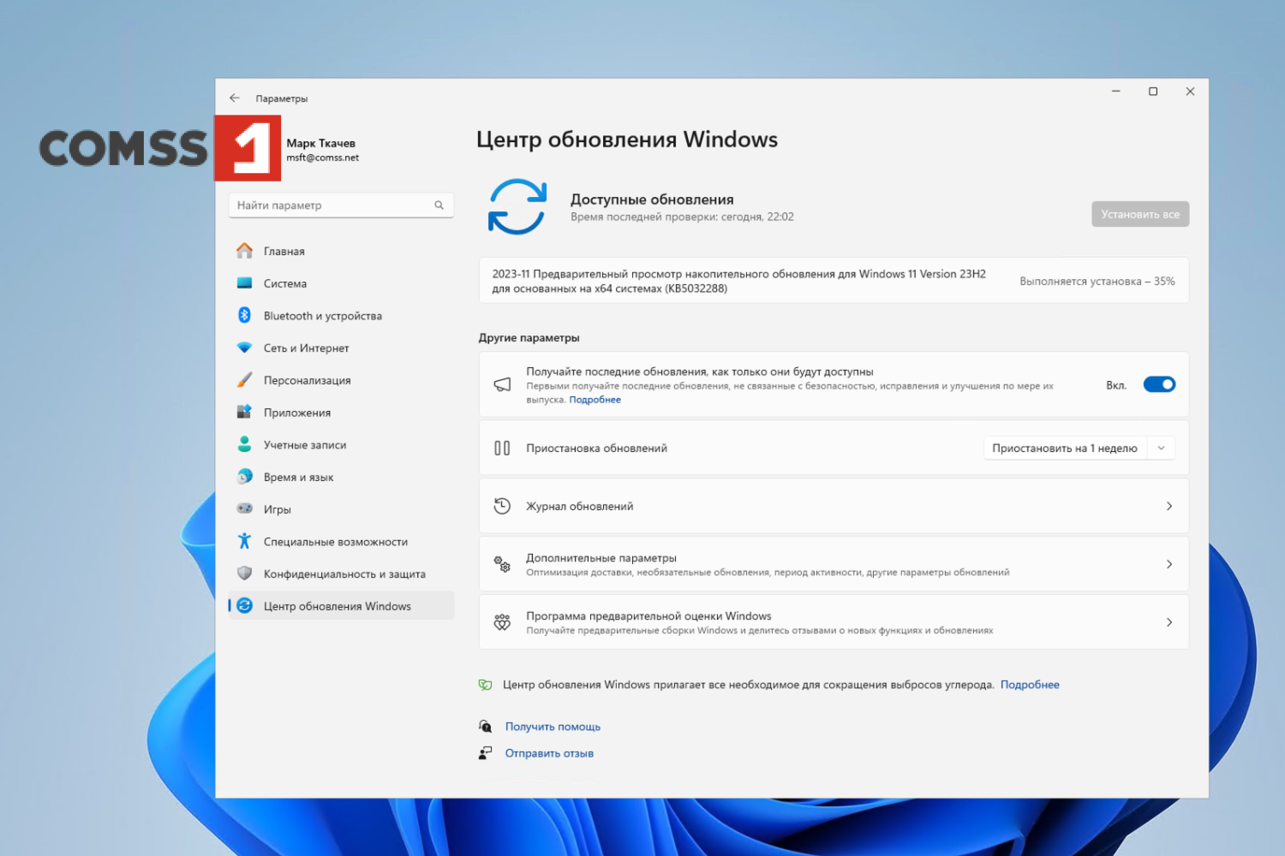
Task: Click the msft@comss.net email text
Action: coord(322,158)
